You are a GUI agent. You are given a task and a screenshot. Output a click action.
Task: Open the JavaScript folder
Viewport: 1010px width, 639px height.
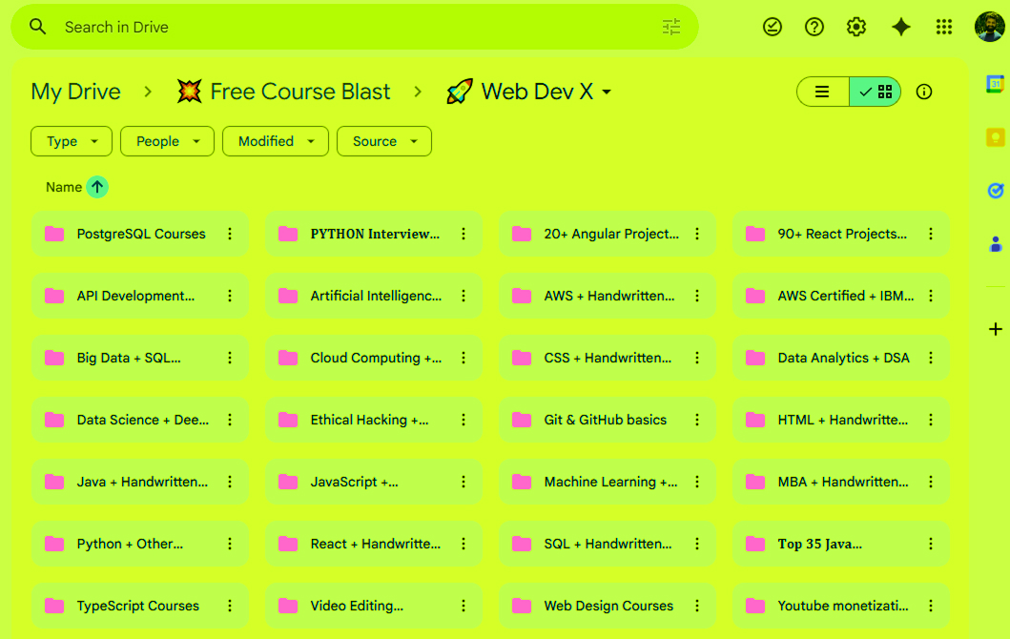(x=374, y=482)
